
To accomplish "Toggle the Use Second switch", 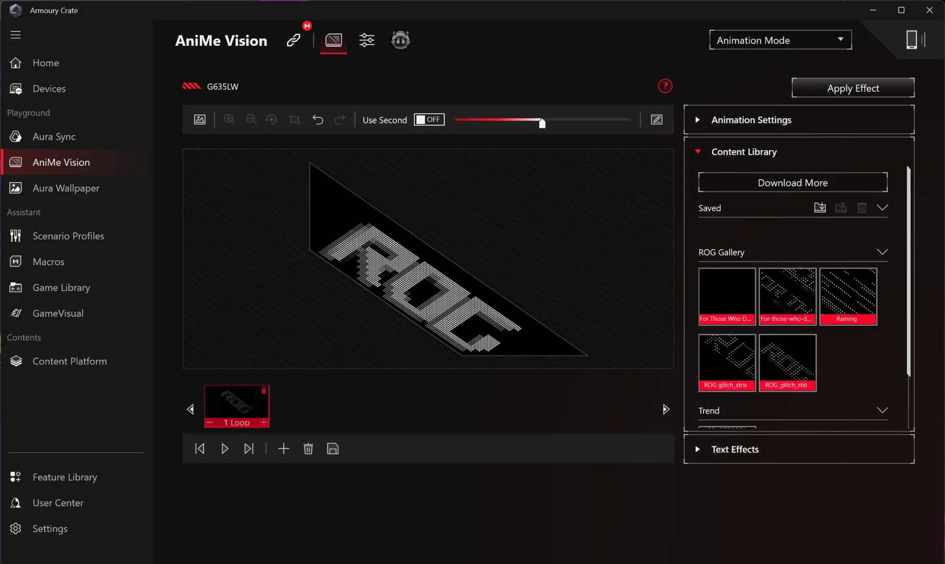I will tap(429, 119).
